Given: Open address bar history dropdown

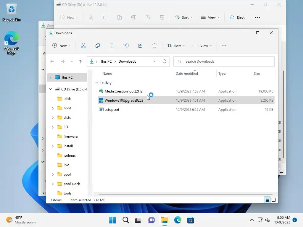Looking at the screenshot, I should coord(154,61).
